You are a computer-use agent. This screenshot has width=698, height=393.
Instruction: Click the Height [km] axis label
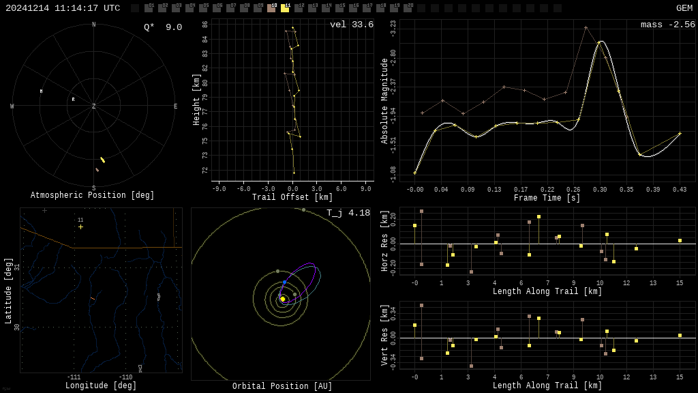tap(196, 100)
